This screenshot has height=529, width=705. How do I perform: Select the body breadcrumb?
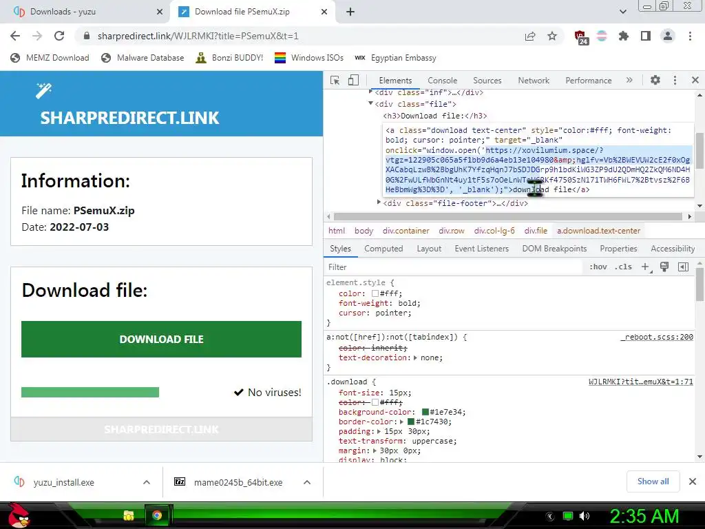click(x=364, y=231)
